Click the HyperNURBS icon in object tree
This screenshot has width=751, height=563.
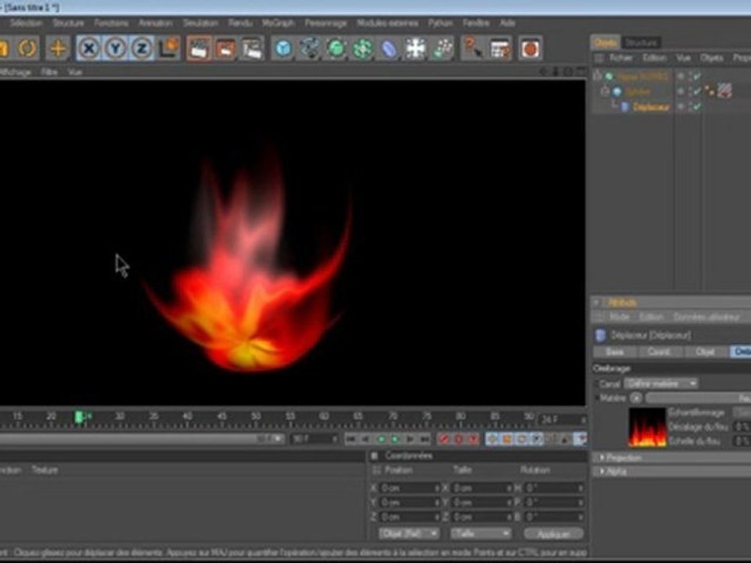pos(609,76)
